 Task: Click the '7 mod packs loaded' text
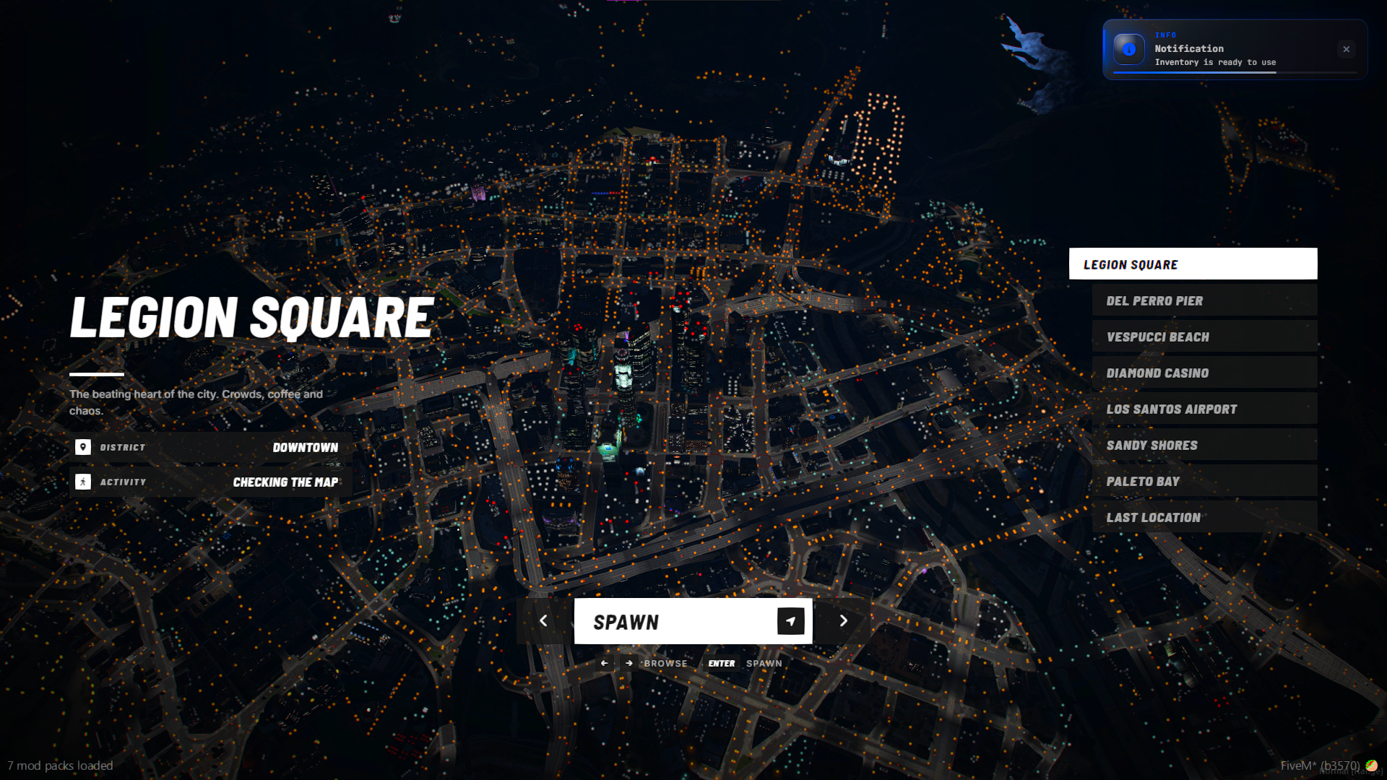[60, 766]
